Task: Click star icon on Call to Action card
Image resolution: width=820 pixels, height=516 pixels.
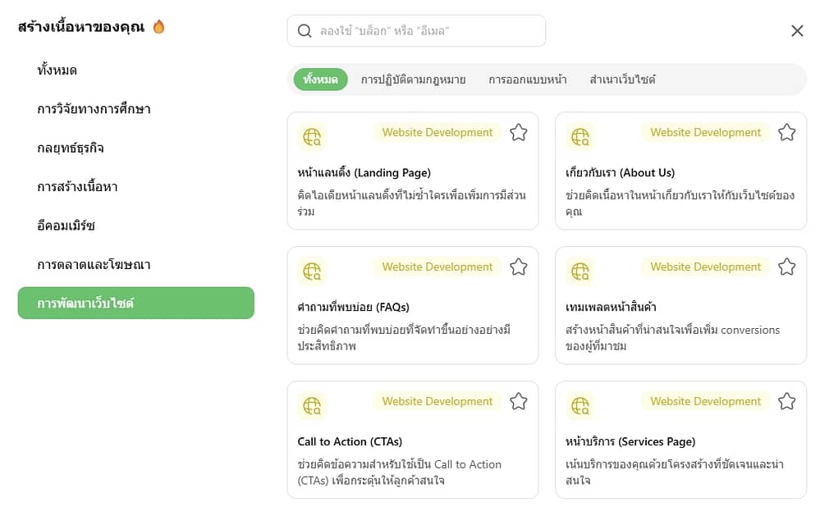Action: 518,402
